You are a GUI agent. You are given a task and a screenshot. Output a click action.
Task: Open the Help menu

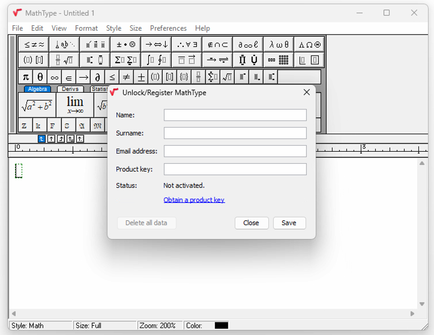point(202,28)
